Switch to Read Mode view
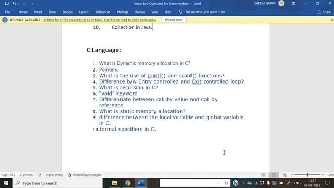Screen dimensions: 334x188 tap(264, 175)
